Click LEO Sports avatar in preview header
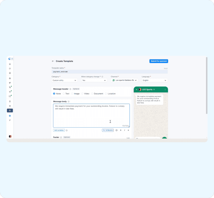This screenshot has width=214, height=198. coord(140,89)
